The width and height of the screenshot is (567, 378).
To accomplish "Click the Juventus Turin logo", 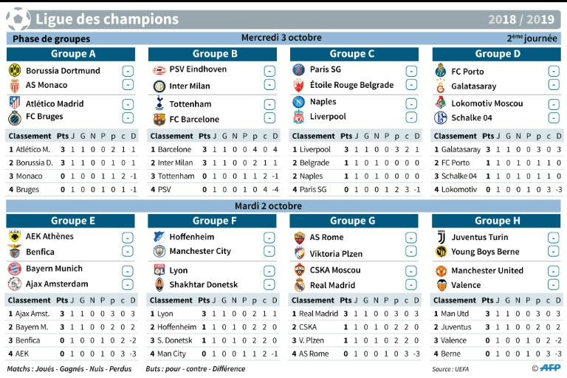I will pyautogui.click(x=441, y=237).
